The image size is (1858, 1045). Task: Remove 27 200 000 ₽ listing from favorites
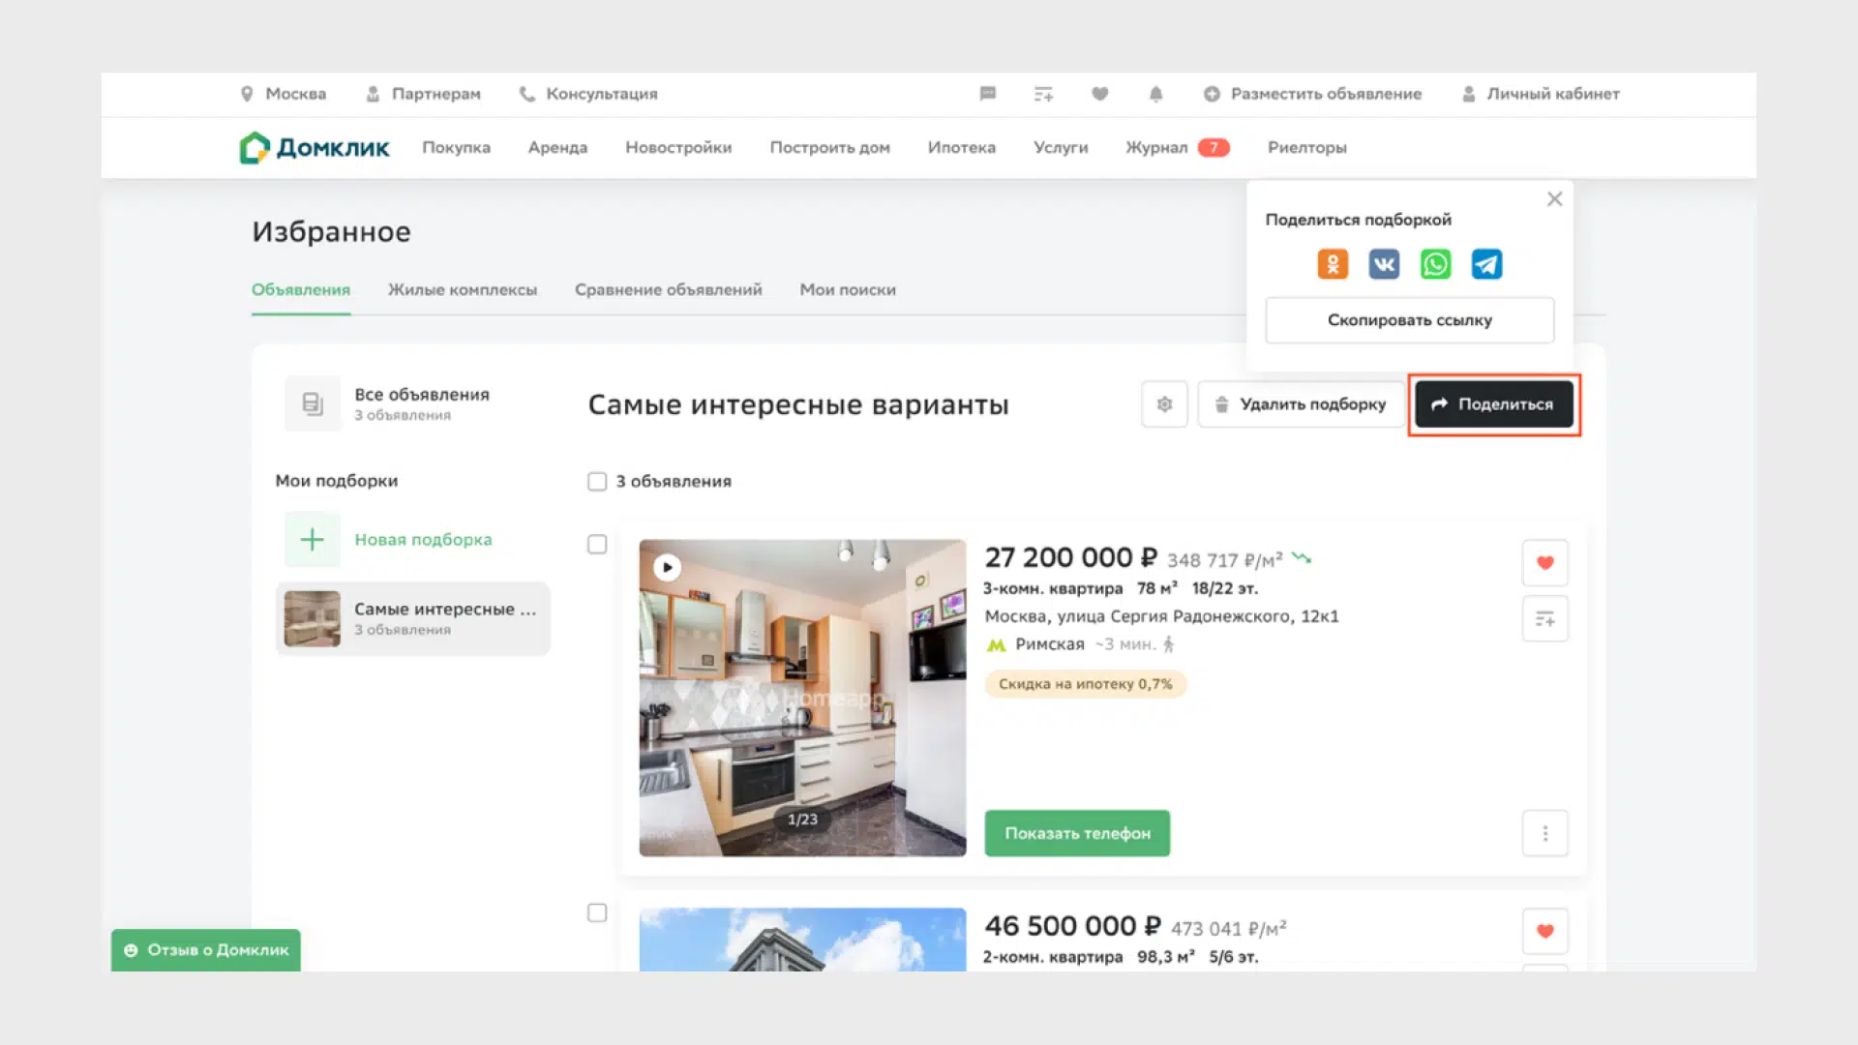point(1544,563)
